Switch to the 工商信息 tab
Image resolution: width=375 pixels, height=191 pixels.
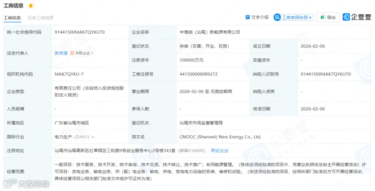(x=12, y=18)
